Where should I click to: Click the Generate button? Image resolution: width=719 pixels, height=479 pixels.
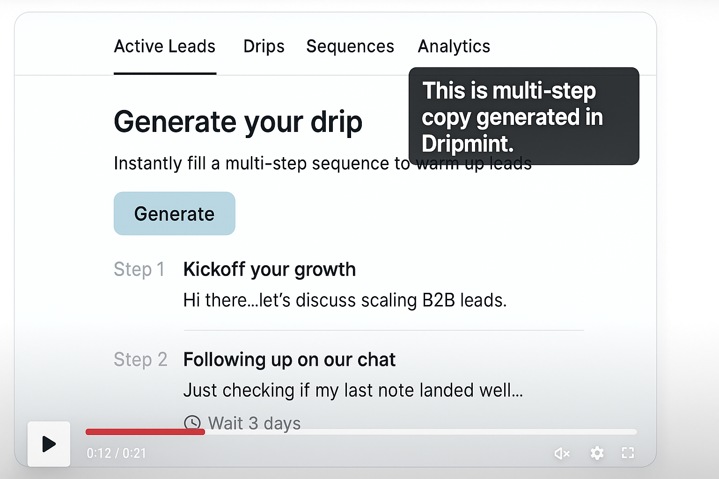tap(174, 213)
